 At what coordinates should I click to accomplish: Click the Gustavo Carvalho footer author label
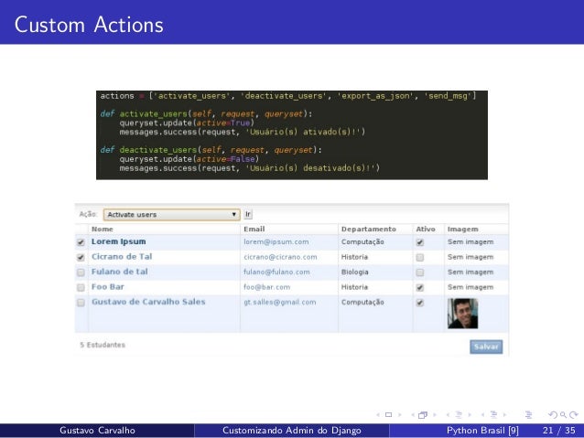click(97, 431)
